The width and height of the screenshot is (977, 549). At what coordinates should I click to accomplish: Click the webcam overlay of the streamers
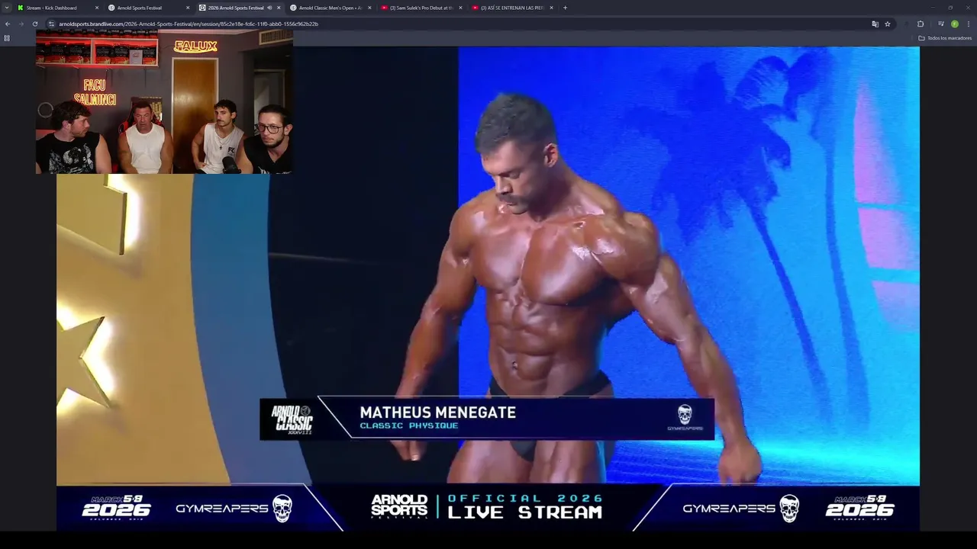coord(164,101)
